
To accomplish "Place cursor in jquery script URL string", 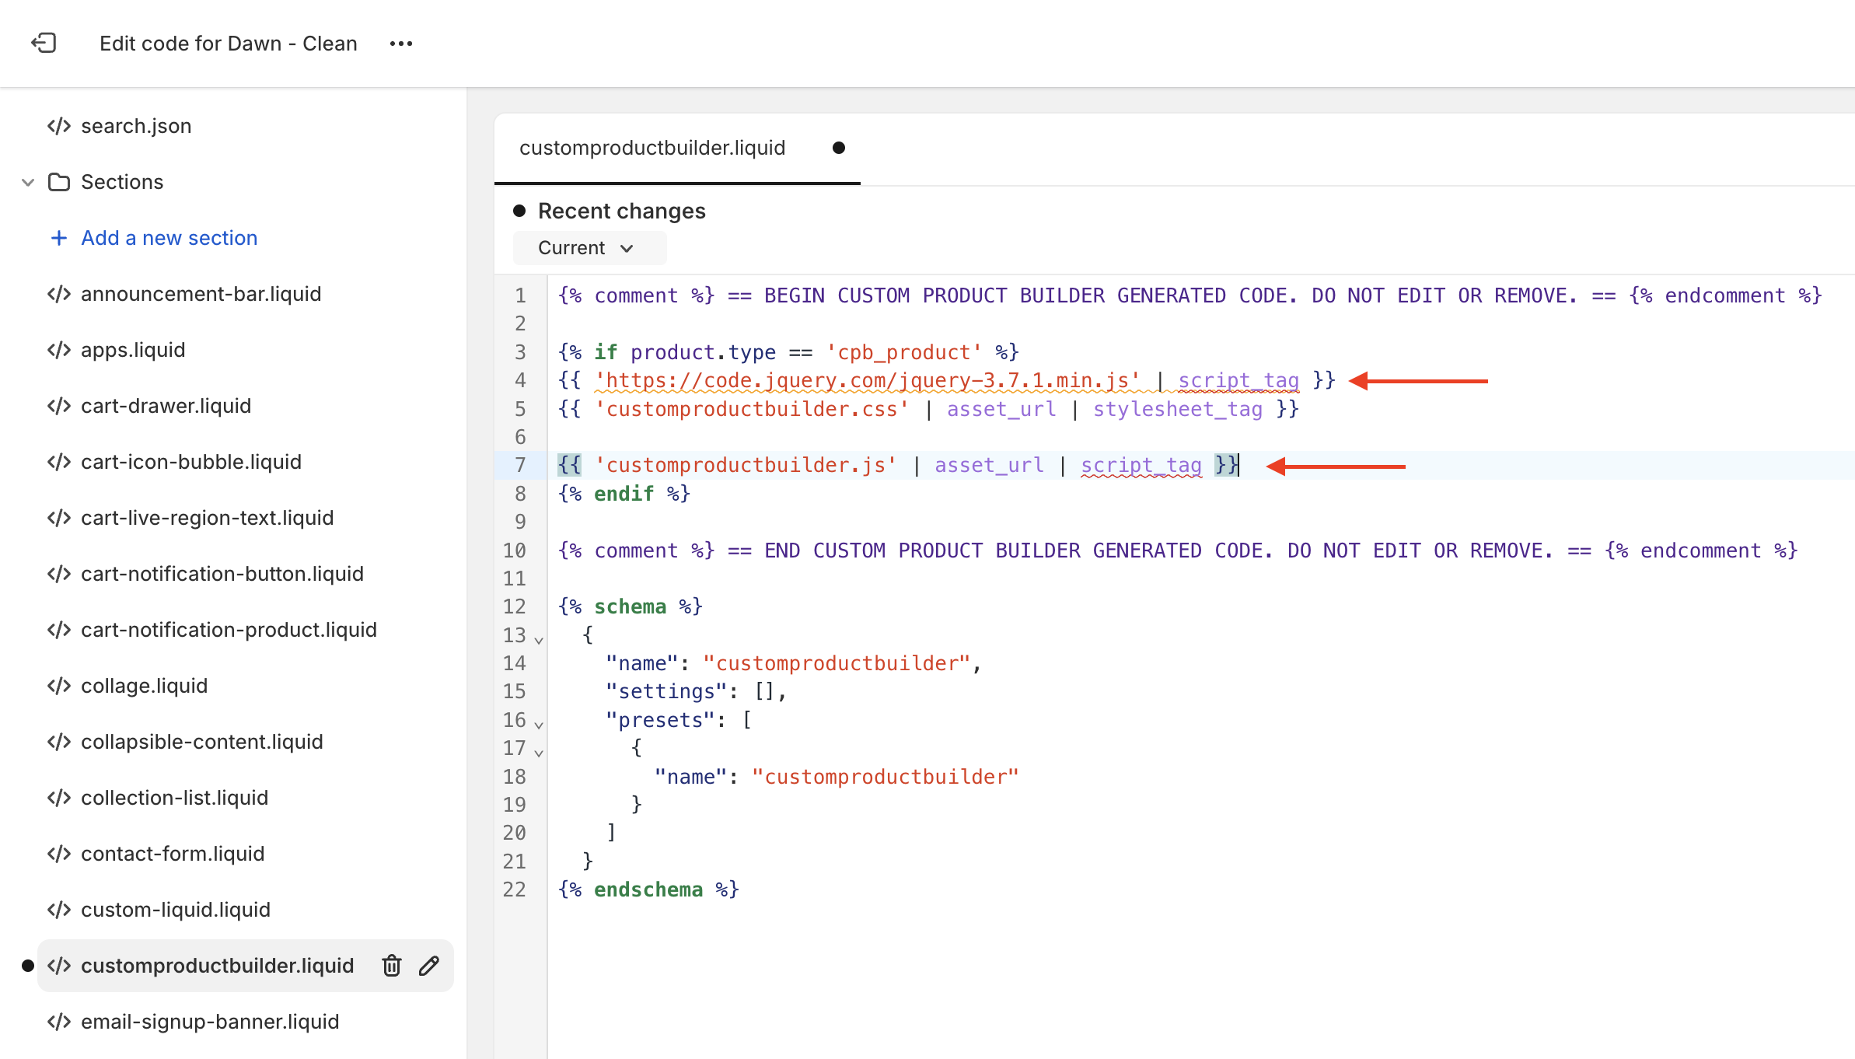I will click(868, 381).
